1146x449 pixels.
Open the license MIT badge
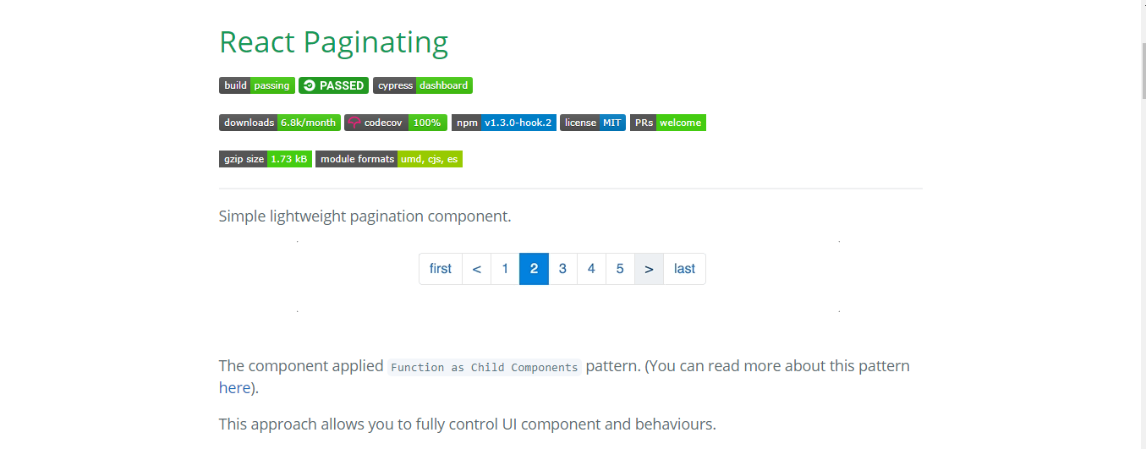(593, 123)
